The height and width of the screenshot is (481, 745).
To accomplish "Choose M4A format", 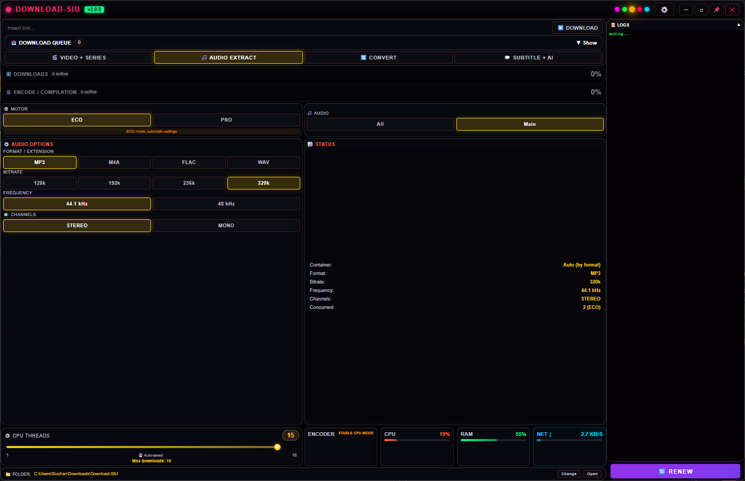I will tap(114, 162).
